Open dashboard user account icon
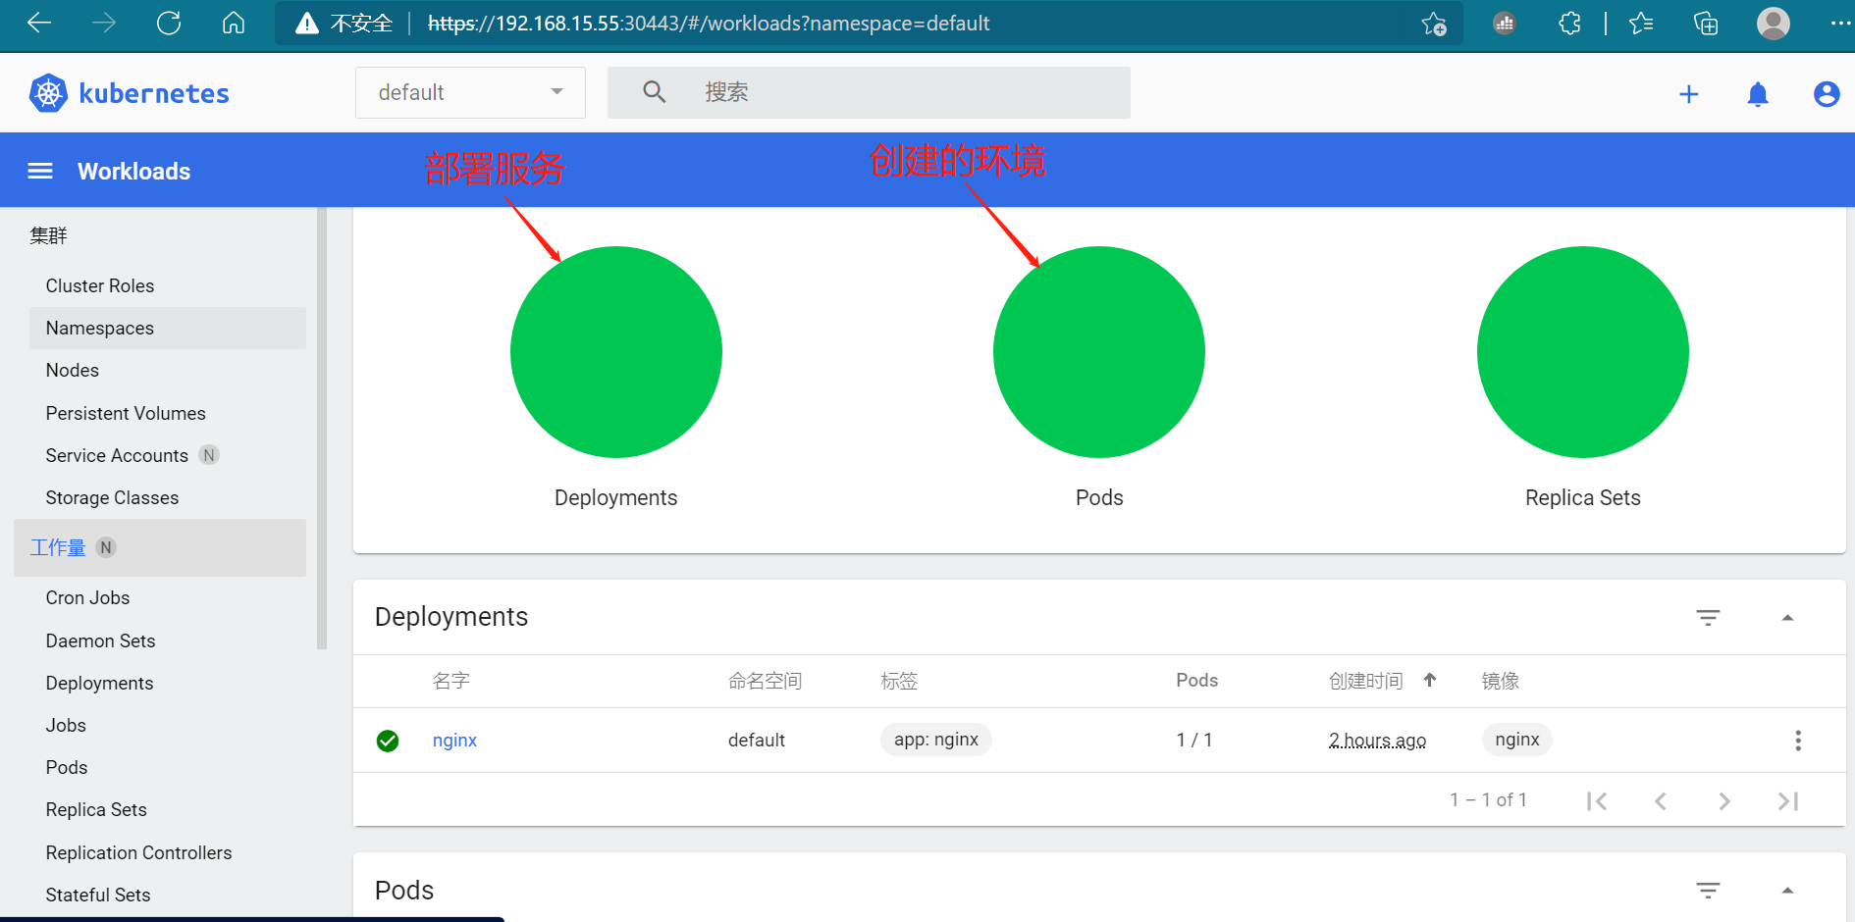The image size is (1855, 922). point(1827,94)
